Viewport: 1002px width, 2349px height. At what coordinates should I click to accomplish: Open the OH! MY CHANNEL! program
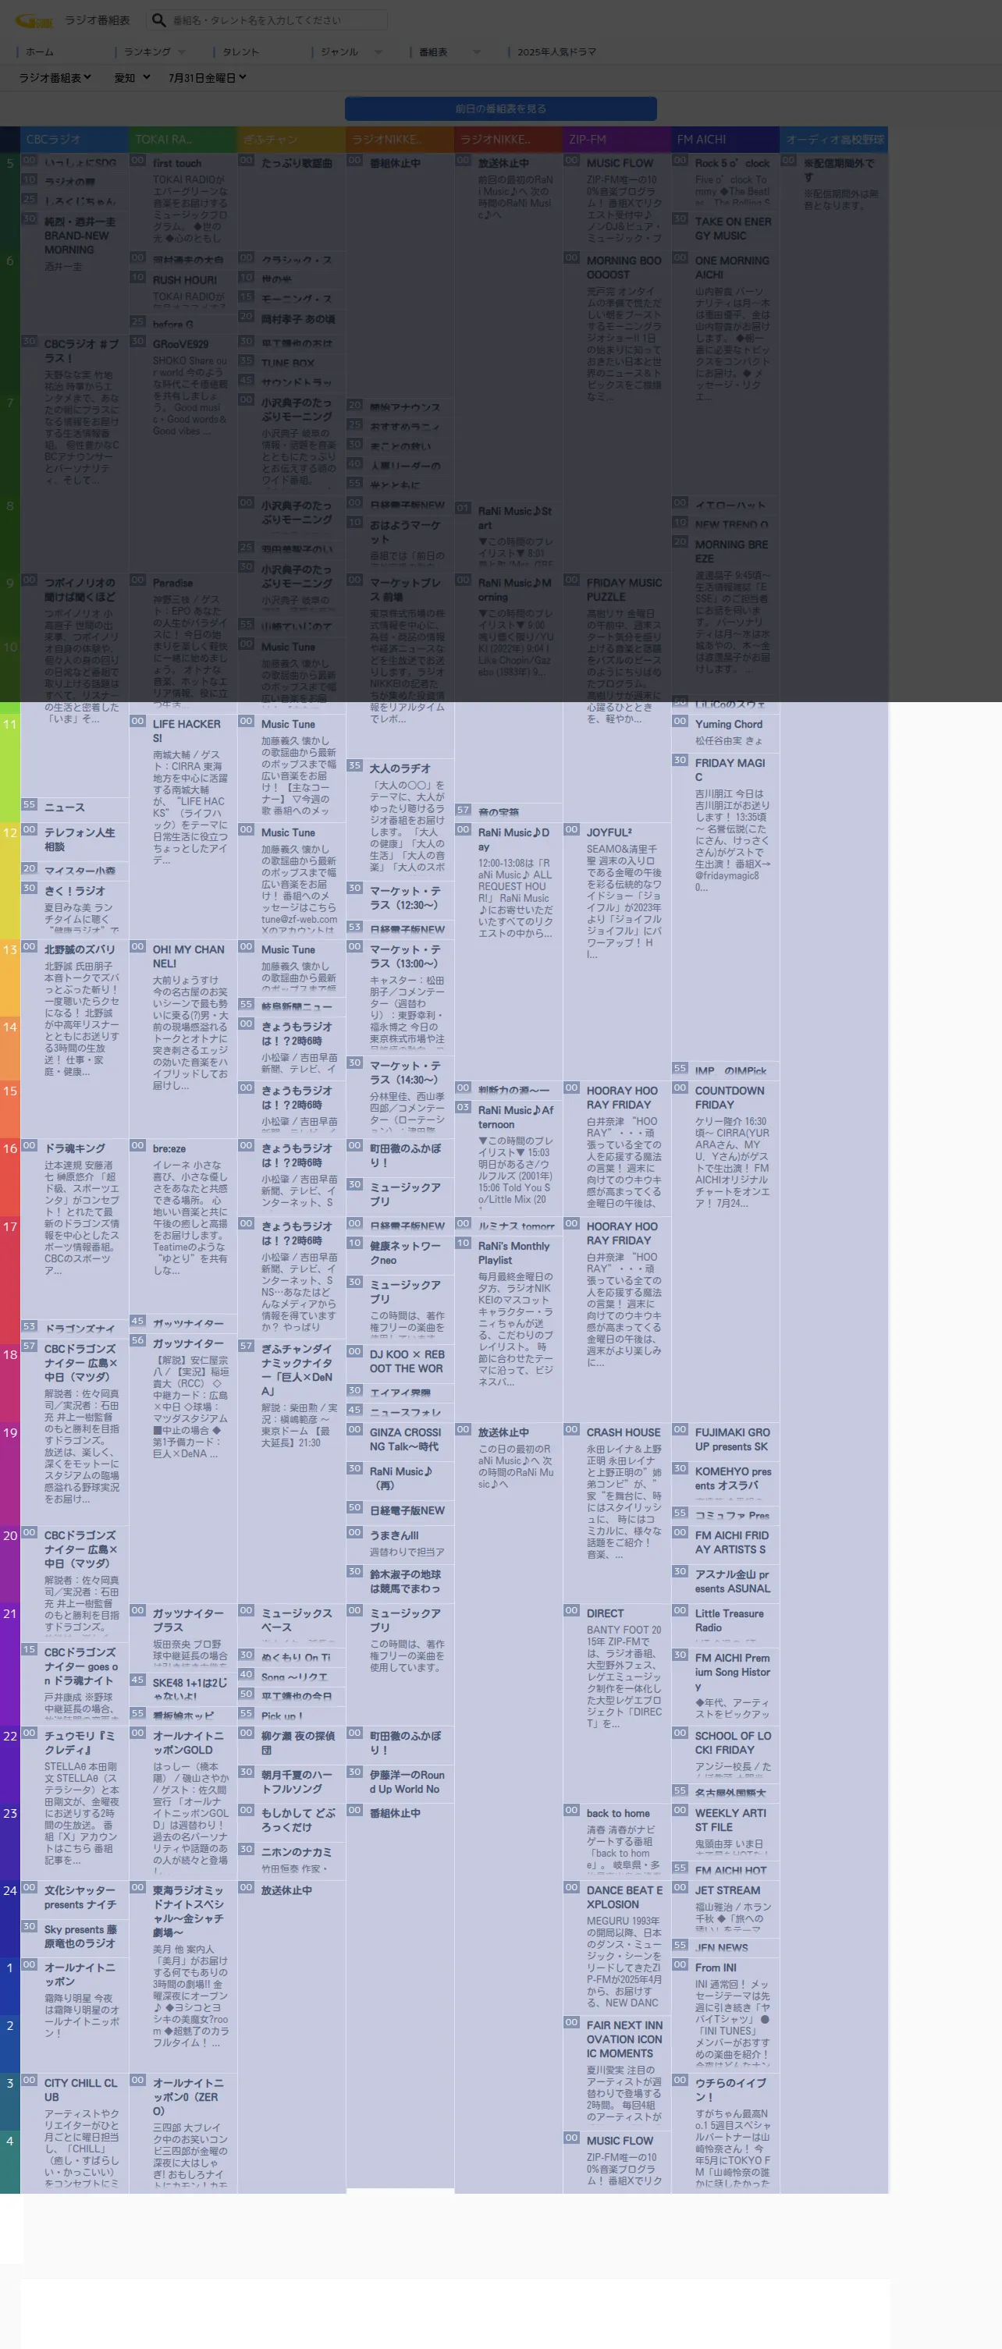[188, 956]
